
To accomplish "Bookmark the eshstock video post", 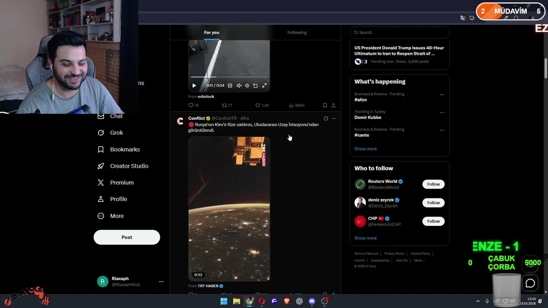I will point(325,105).
